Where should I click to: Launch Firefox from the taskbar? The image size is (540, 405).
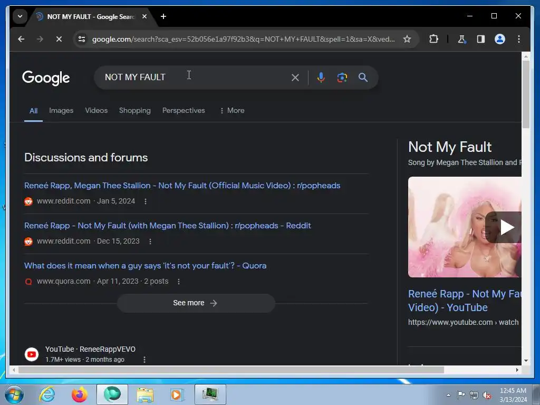pos(79,394)
